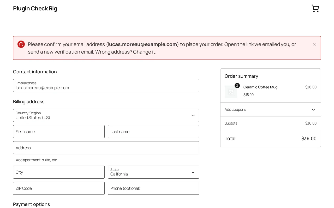
Task: Open the State dropdown
Action: (153, 172)
